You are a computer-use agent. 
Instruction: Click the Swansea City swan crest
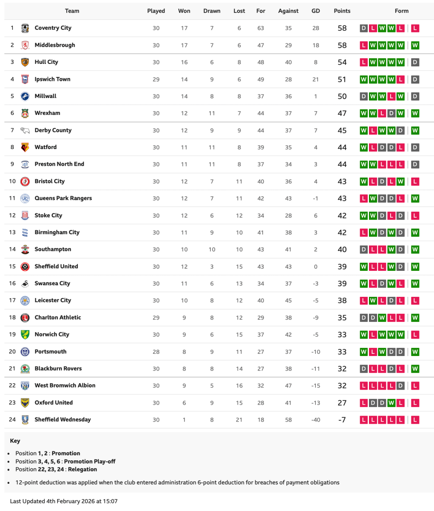[25, 284]
